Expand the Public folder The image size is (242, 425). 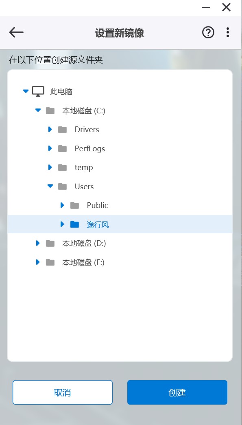[x=62, y=205]
